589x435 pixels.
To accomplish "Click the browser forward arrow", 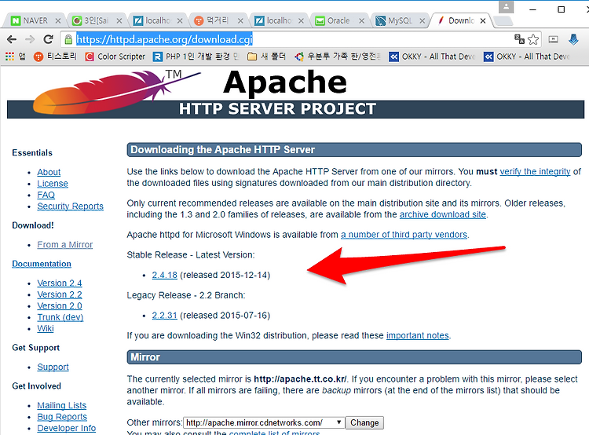I will pyautogui.click(x=30, y=39).
